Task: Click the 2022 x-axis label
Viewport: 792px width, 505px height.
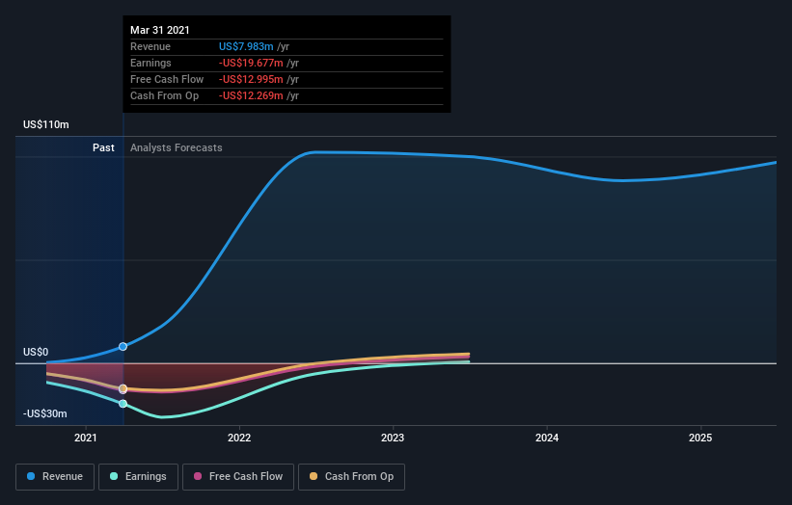Action: (x=239, y=438)
